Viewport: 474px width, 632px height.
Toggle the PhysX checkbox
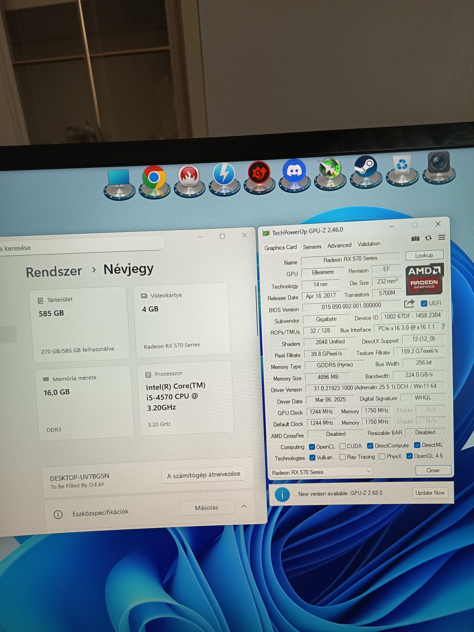point(382,456)
